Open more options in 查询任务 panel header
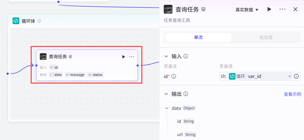Viewport: 304px width, 140px height. tap(282, 9)
